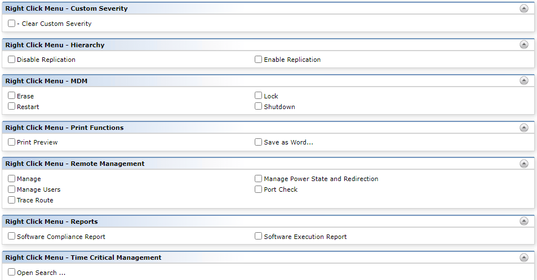This screenshot has height=280, width=537.
Task: Check the Open Search option
Action: coord(12,272)
